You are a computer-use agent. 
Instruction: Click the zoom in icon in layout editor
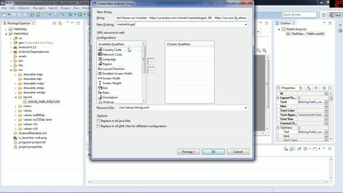(264, 50)
